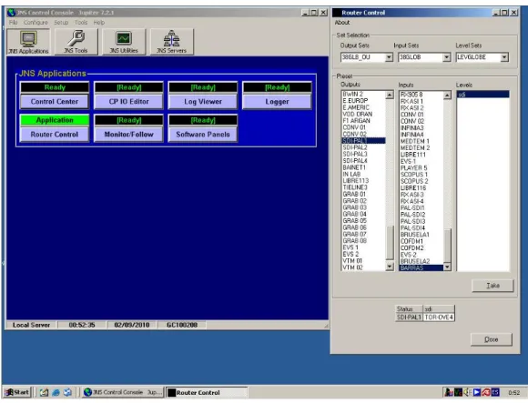Image resolution: width=528 pixels, height=403 pixels.
Task: Click the Inputs list scrollbar thumb
Action: click(447, 246)
